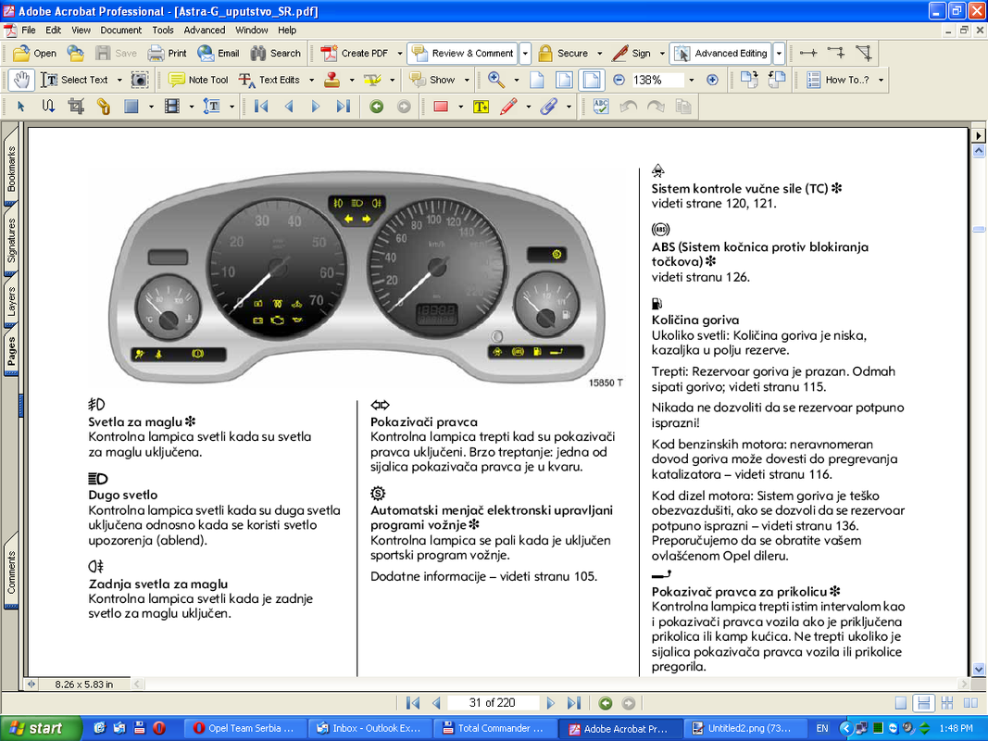Expand the Sign dropdown arrow
988x741 pixels.
(662, 54)
